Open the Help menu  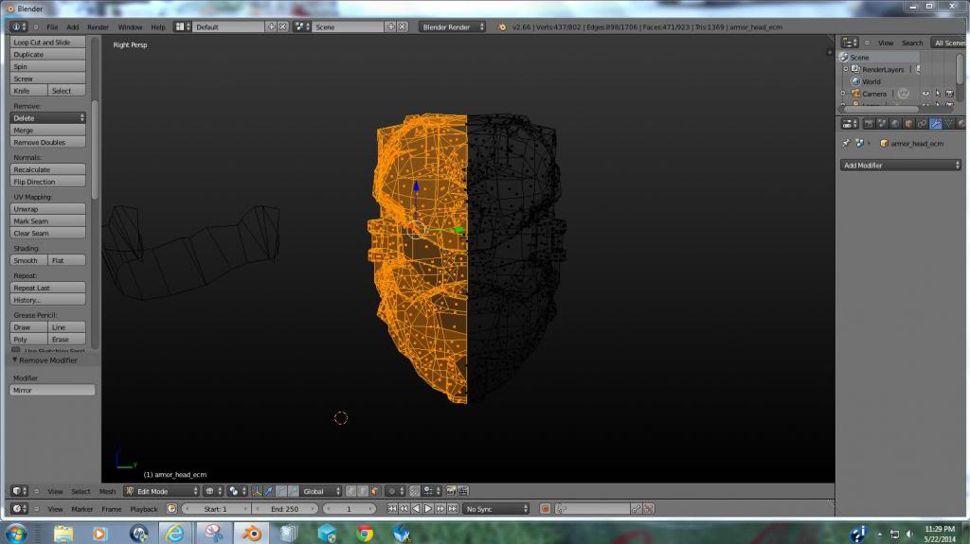coord(158,27)
